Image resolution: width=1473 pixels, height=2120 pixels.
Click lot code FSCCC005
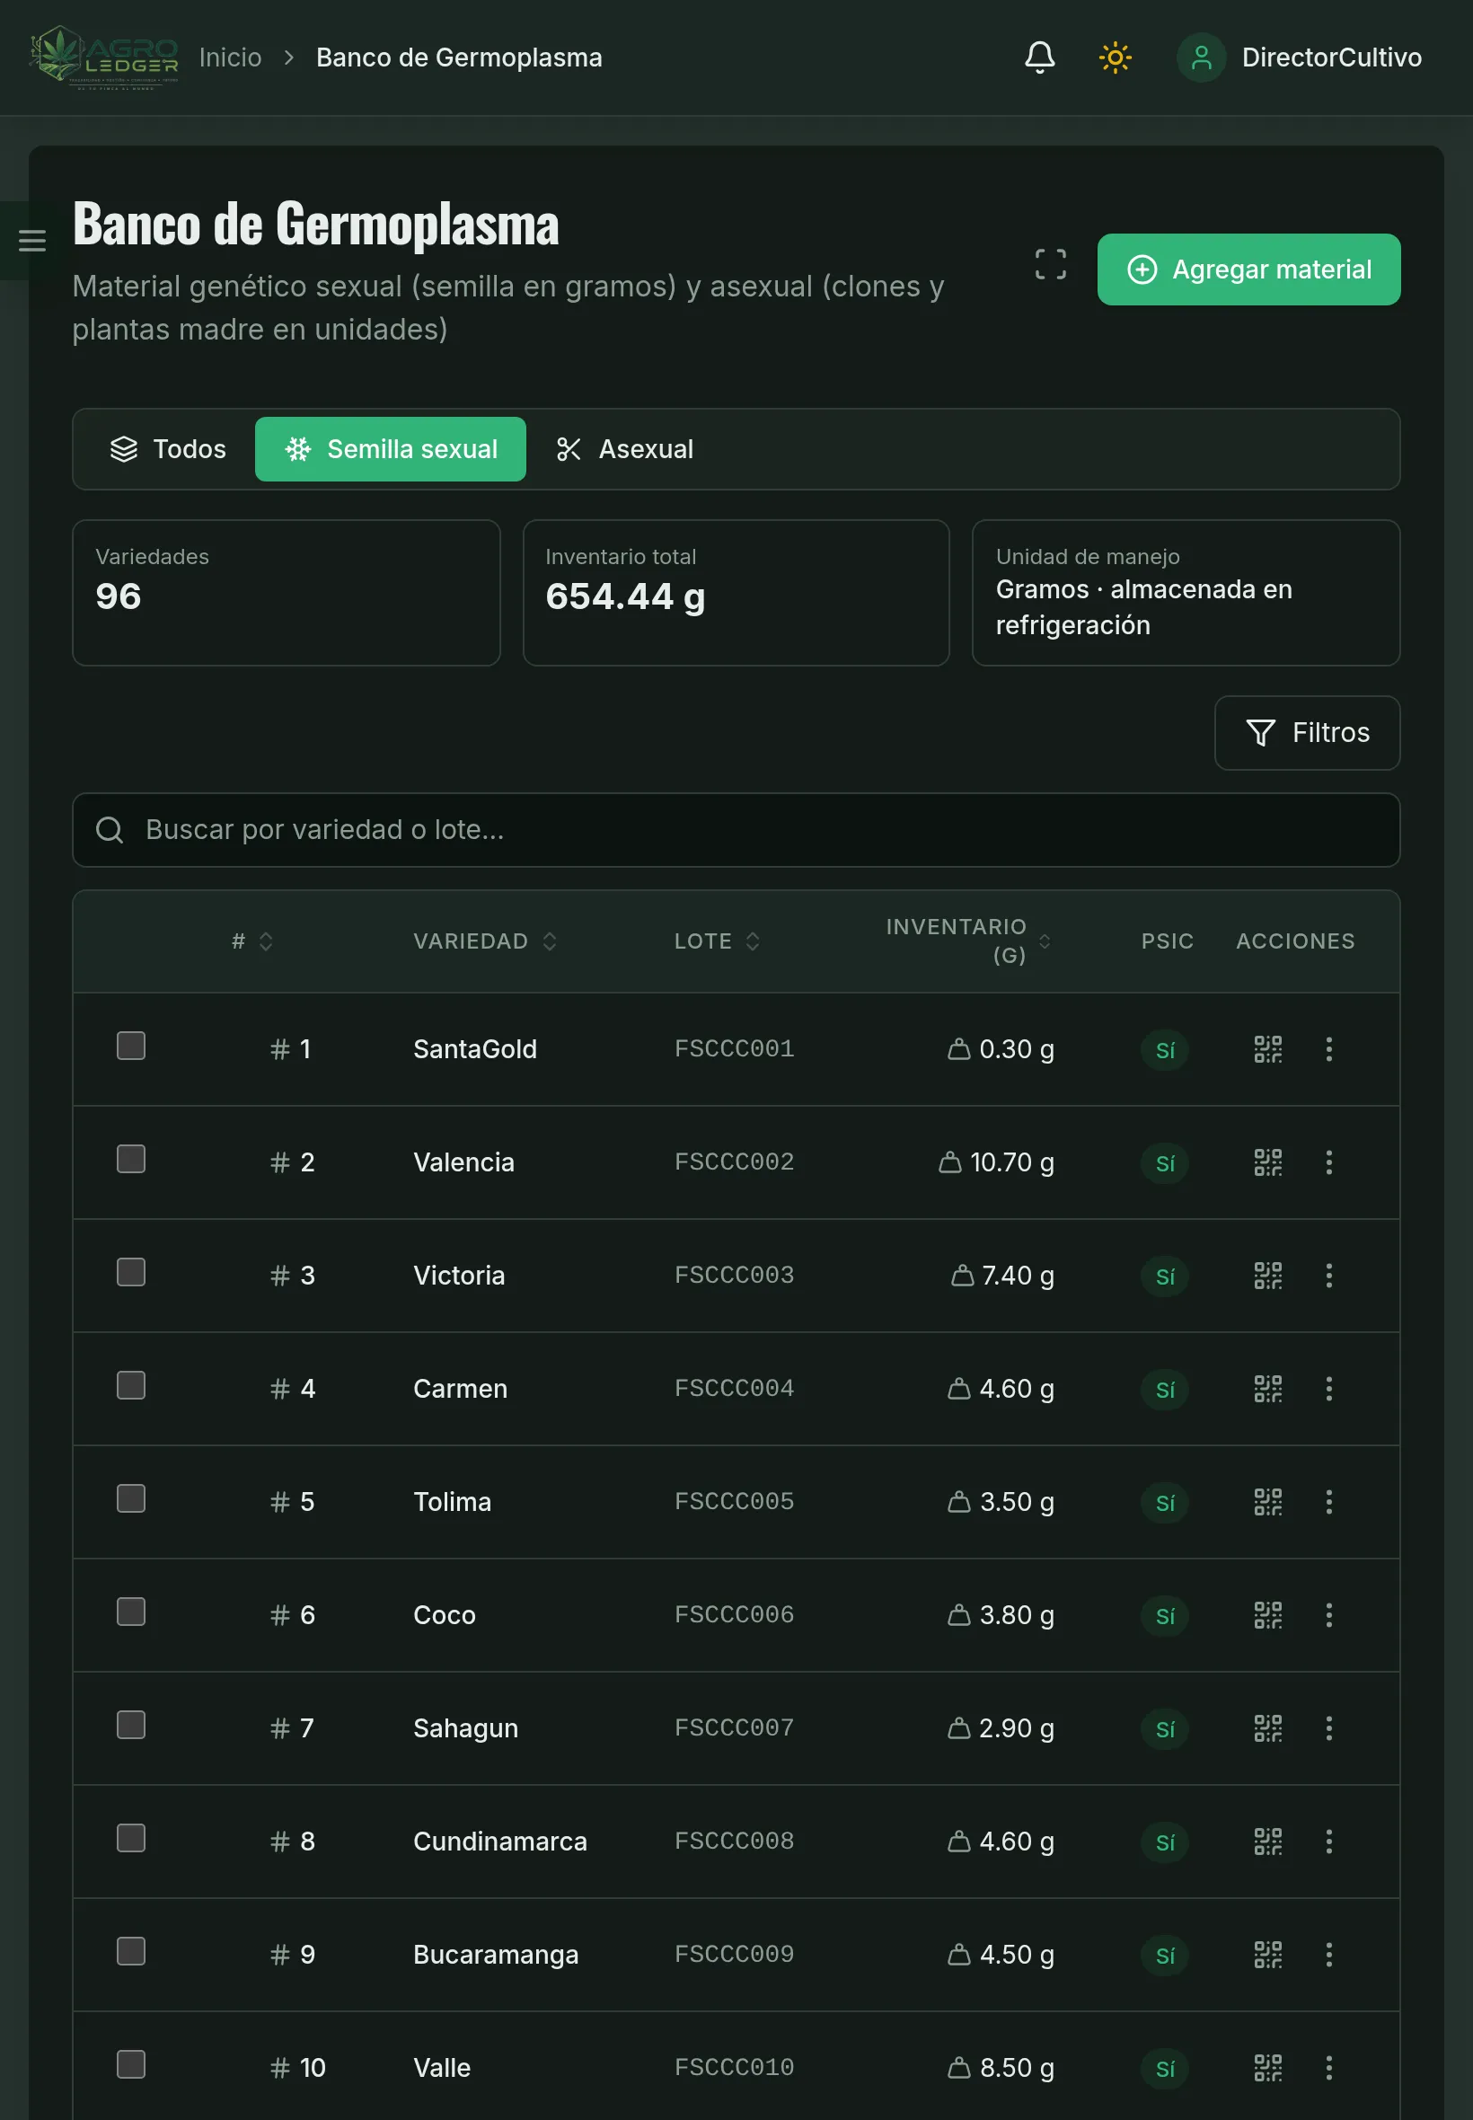[x=734, y=1502]
